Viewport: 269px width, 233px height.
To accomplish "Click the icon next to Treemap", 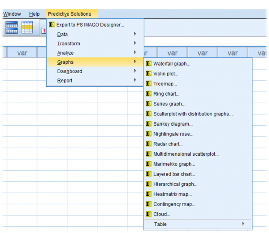I will (x=149, y=84).
